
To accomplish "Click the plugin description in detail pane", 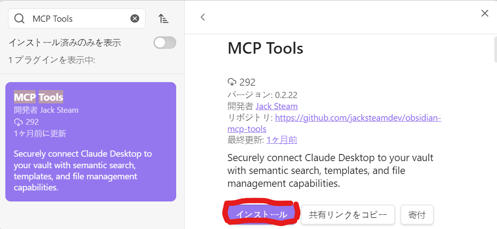I will 330,170.
